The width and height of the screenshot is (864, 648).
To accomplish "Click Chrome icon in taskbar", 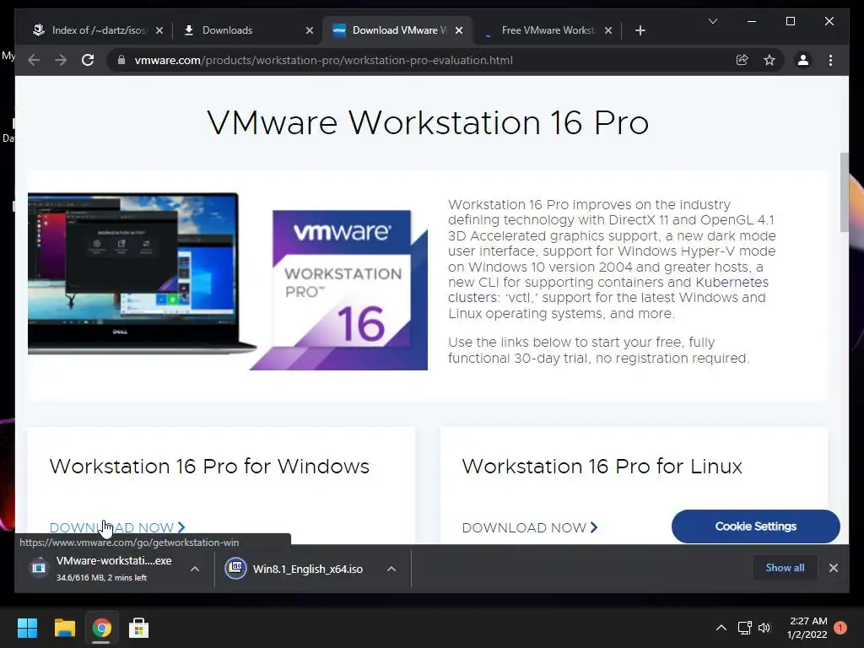I will coord(101,628).
